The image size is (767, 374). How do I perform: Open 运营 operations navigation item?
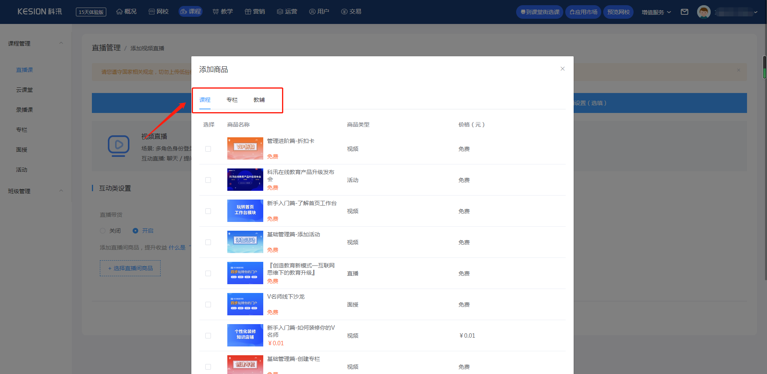287,12
